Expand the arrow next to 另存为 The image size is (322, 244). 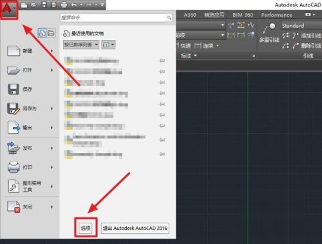(x=52, y=108)
